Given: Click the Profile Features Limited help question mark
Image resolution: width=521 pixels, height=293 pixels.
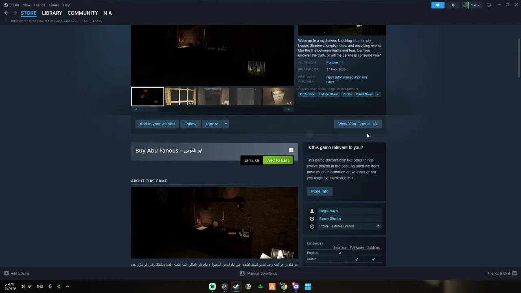Looking at the screenshot, I should pyautogui.click(x=378, y=226).
